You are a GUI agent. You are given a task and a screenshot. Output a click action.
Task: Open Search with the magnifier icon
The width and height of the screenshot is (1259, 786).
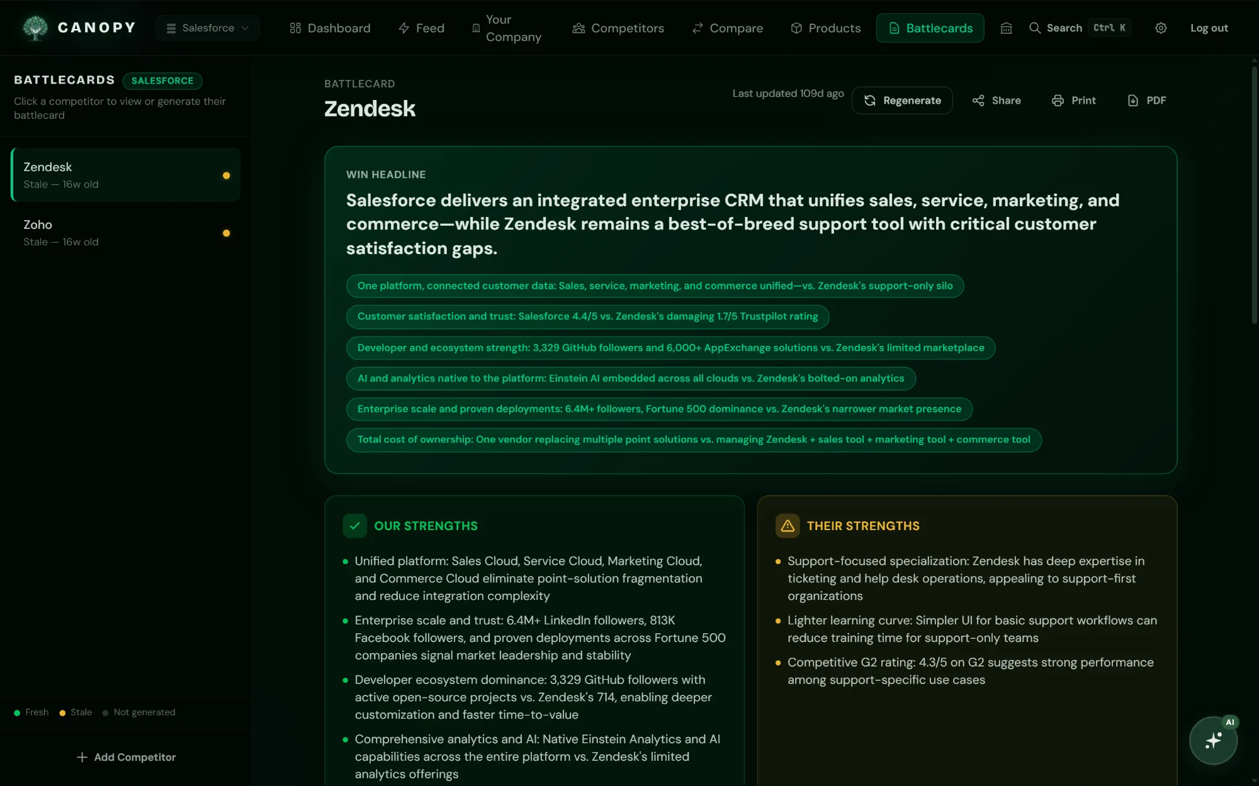(1035, 28)
